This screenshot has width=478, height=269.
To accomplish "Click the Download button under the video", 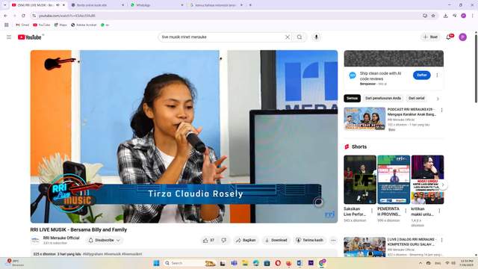I will coord(276,241).
